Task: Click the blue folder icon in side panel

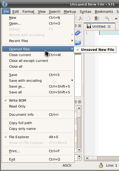Action: click(x=78, y=42)
